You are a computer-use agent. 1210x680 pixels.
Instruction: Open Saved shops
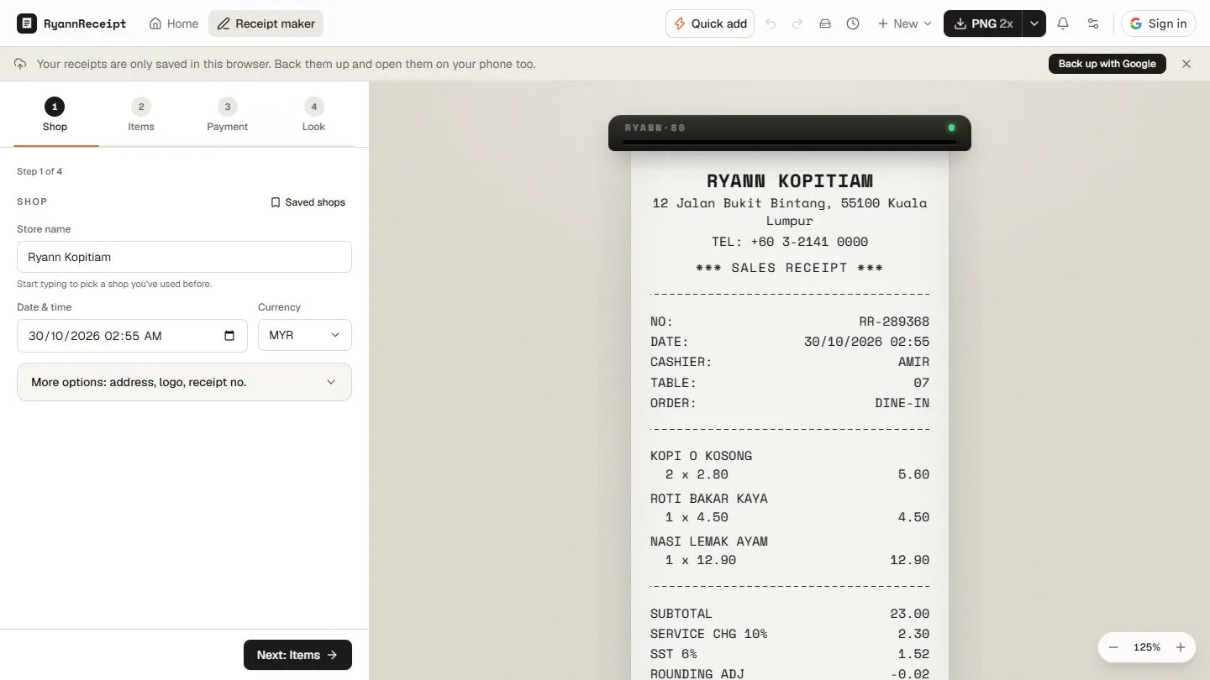click(308, 202)
